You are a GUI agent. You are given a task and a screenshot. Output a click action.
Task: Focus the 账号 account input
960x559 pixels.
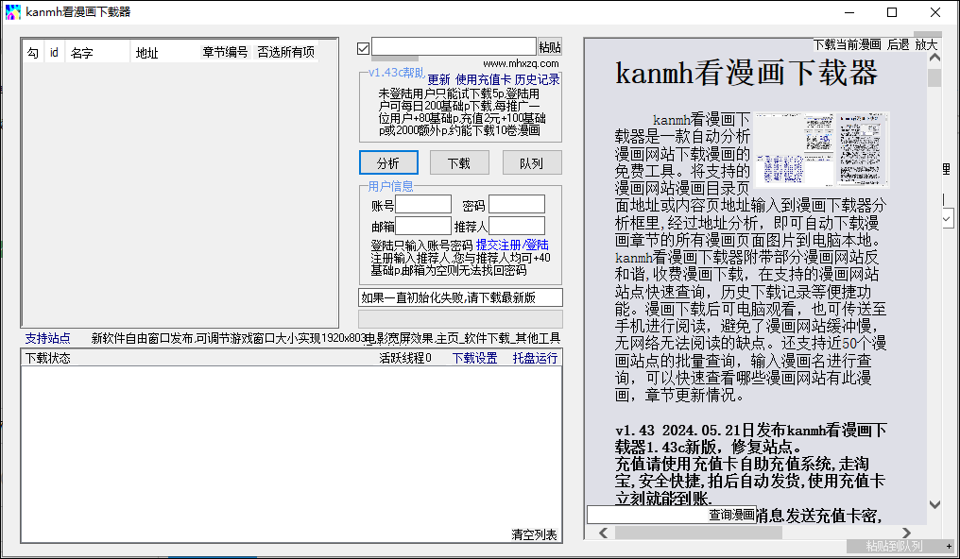coord(423,204)
